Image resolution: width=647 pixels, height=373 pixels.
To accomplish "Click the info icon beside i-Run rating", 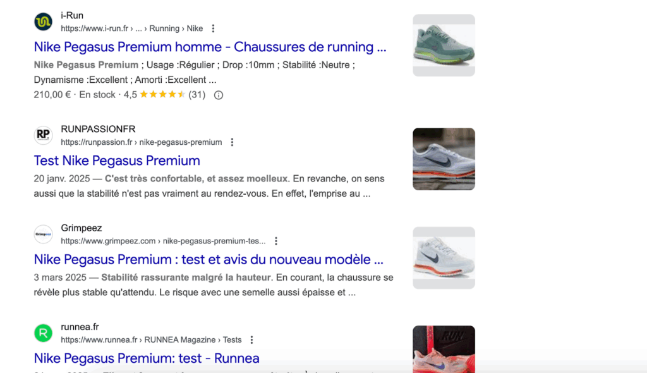I will [x=219, y=95].
